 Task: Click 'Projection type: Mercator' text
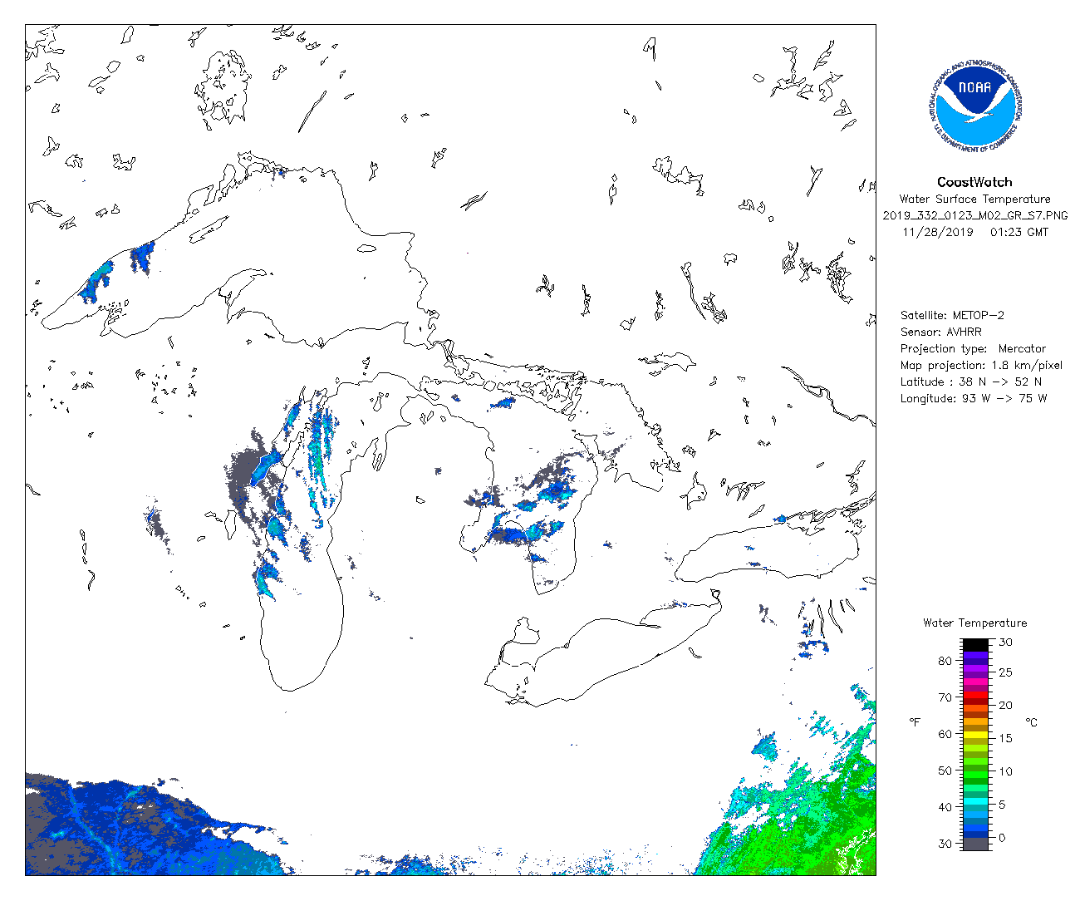973,348
